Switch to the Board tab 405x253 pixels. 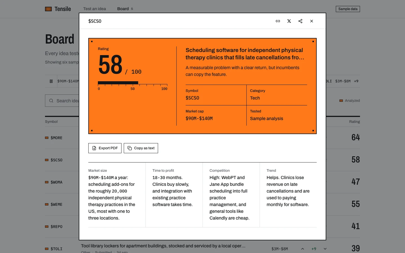[x=125, y=9]
